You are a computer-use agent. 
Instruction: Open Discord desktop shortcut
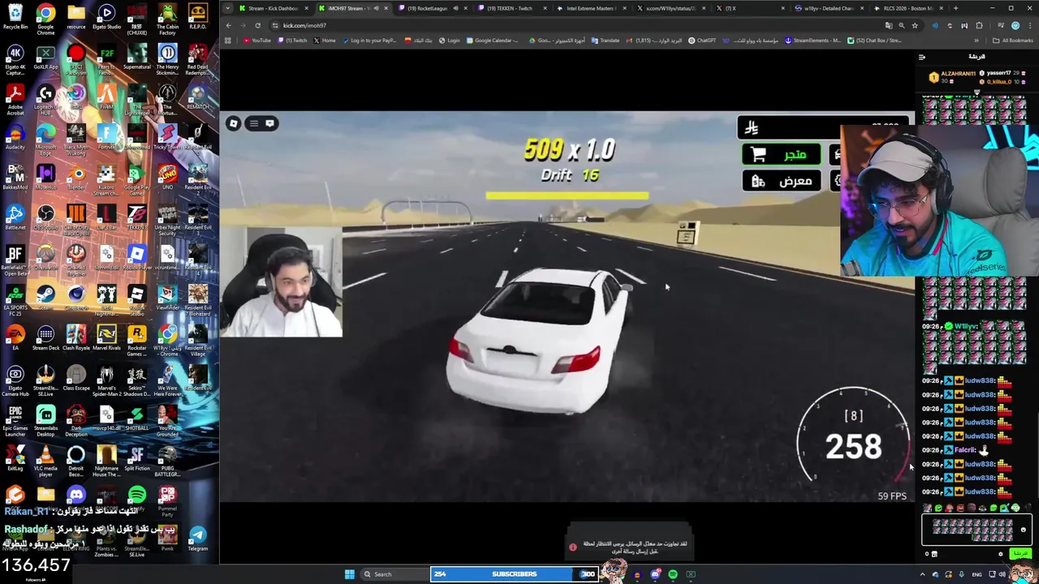76,495
